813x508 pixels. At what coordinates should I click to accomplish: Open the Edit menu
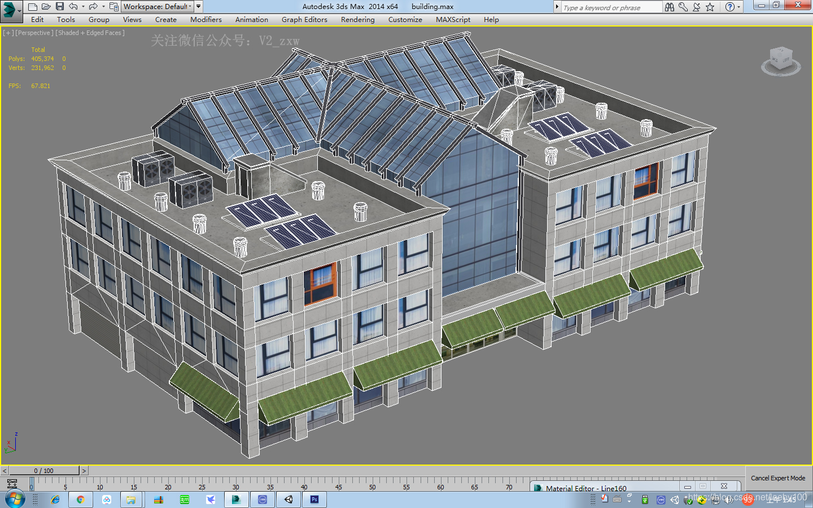click(37, 20)
